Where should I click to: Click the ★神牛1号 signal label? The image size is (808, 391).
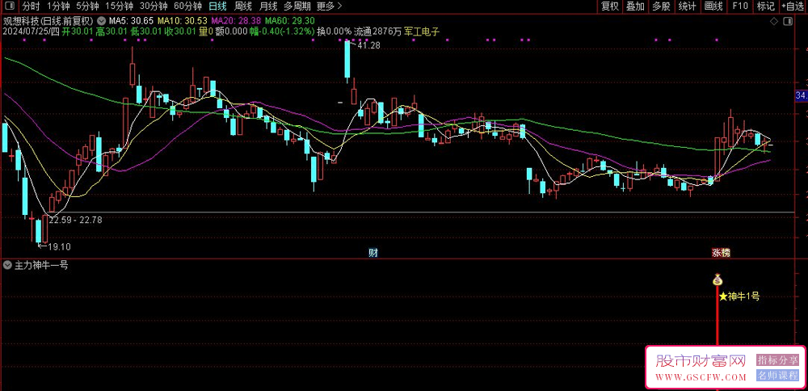pyautogui.click(x=739, y=296)
